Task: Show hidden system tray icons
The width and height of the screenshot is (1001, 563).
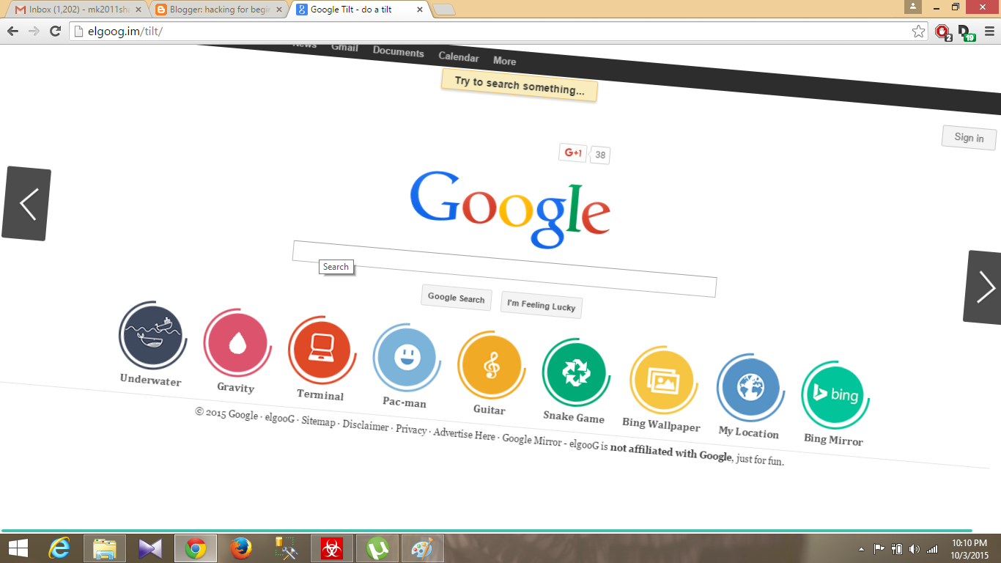Action: pos(861,548)
